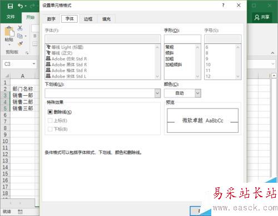278x216 pixels.
Task: Click the font name input field
Action: [x=103, y=39]
